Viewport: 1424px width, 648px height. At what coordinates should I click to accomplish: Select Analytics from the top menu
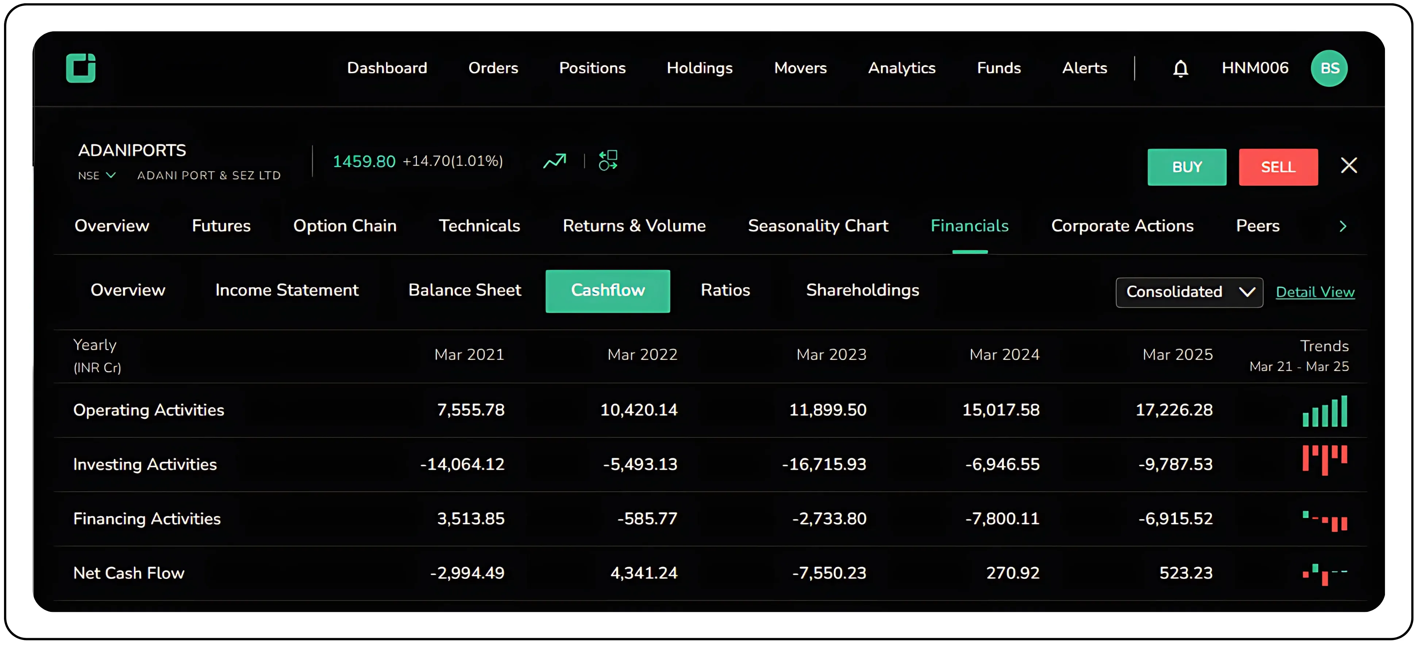(x=902, y=68)
